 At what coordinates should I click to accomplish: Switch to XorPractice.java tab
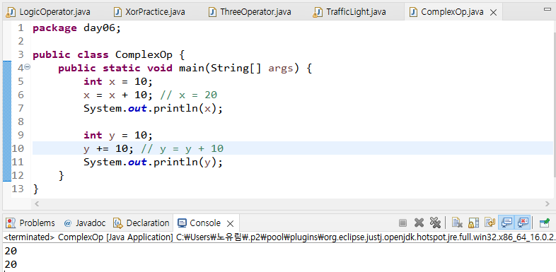point(149,12)
